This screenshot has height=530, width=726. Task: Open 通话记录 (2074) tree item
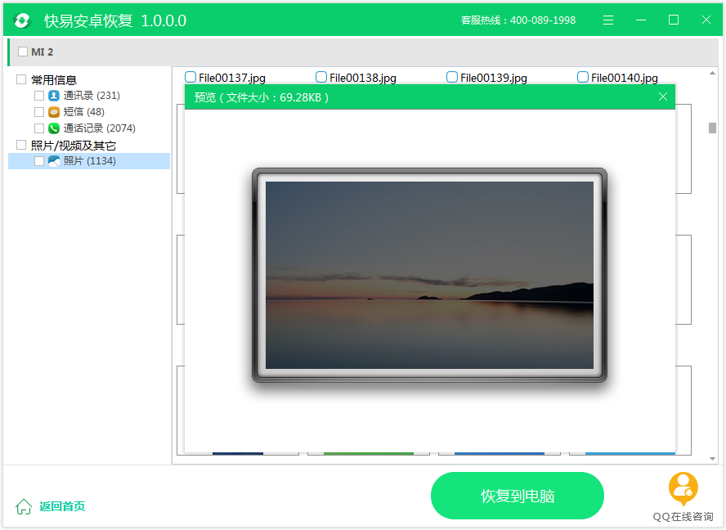point(100,128)
